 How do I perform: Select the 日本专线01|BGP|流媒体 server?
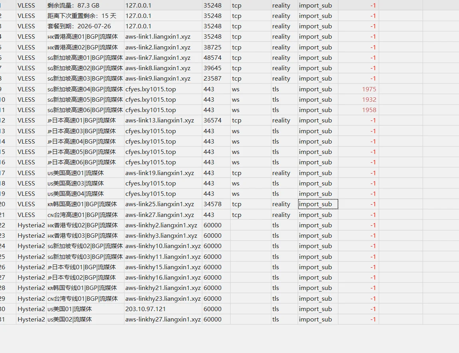[x=82, y=267]
